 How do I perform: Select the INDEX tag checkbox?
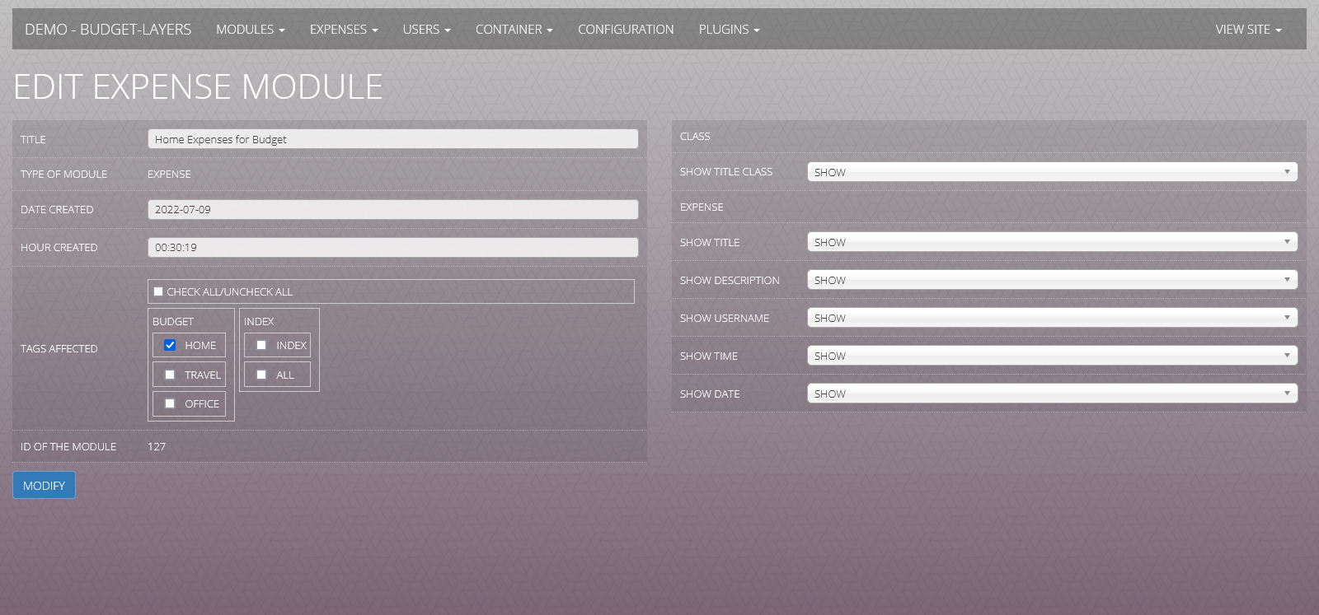click(x=261, y=345)
